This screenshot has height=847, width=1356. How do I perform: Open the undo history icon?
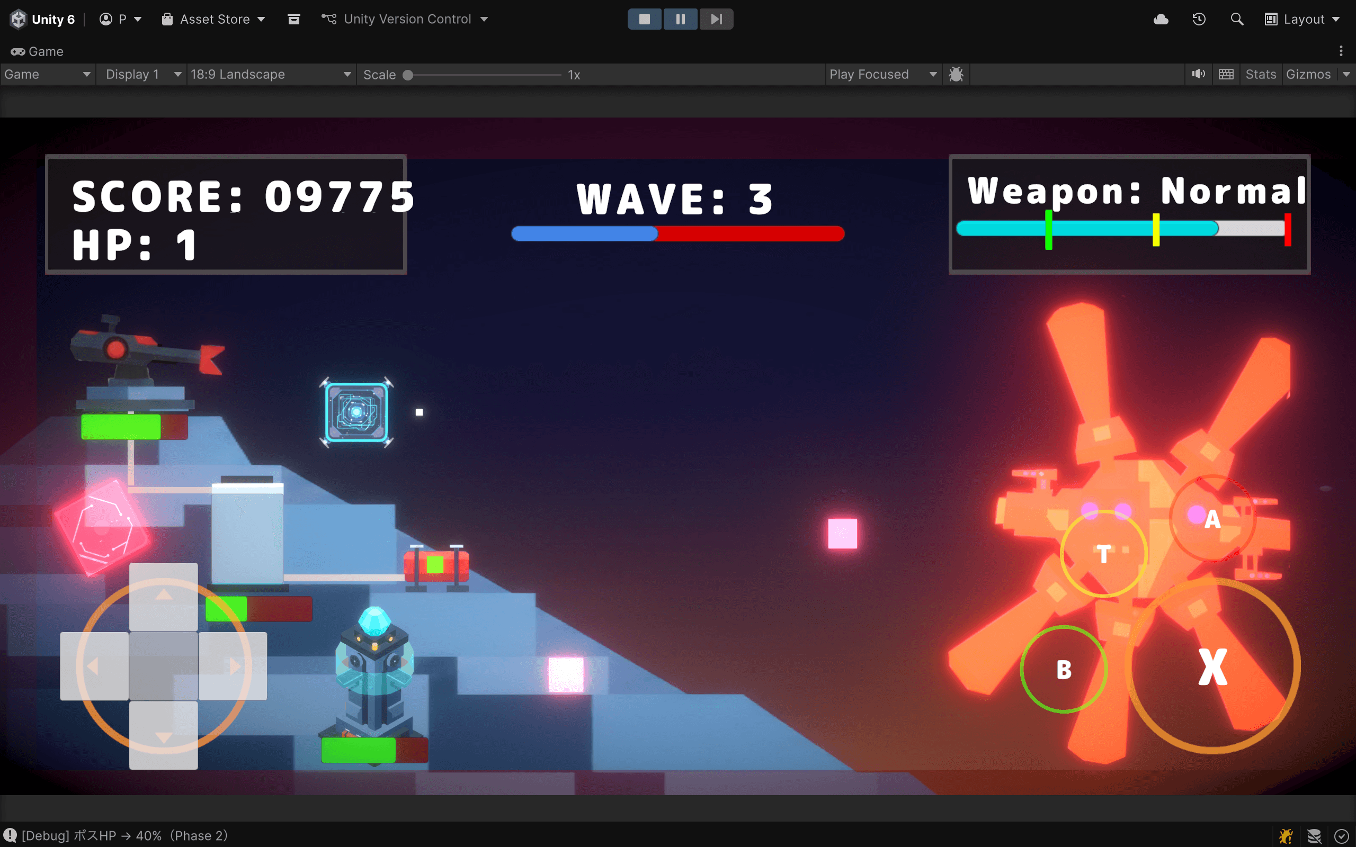click(1199, 19)
